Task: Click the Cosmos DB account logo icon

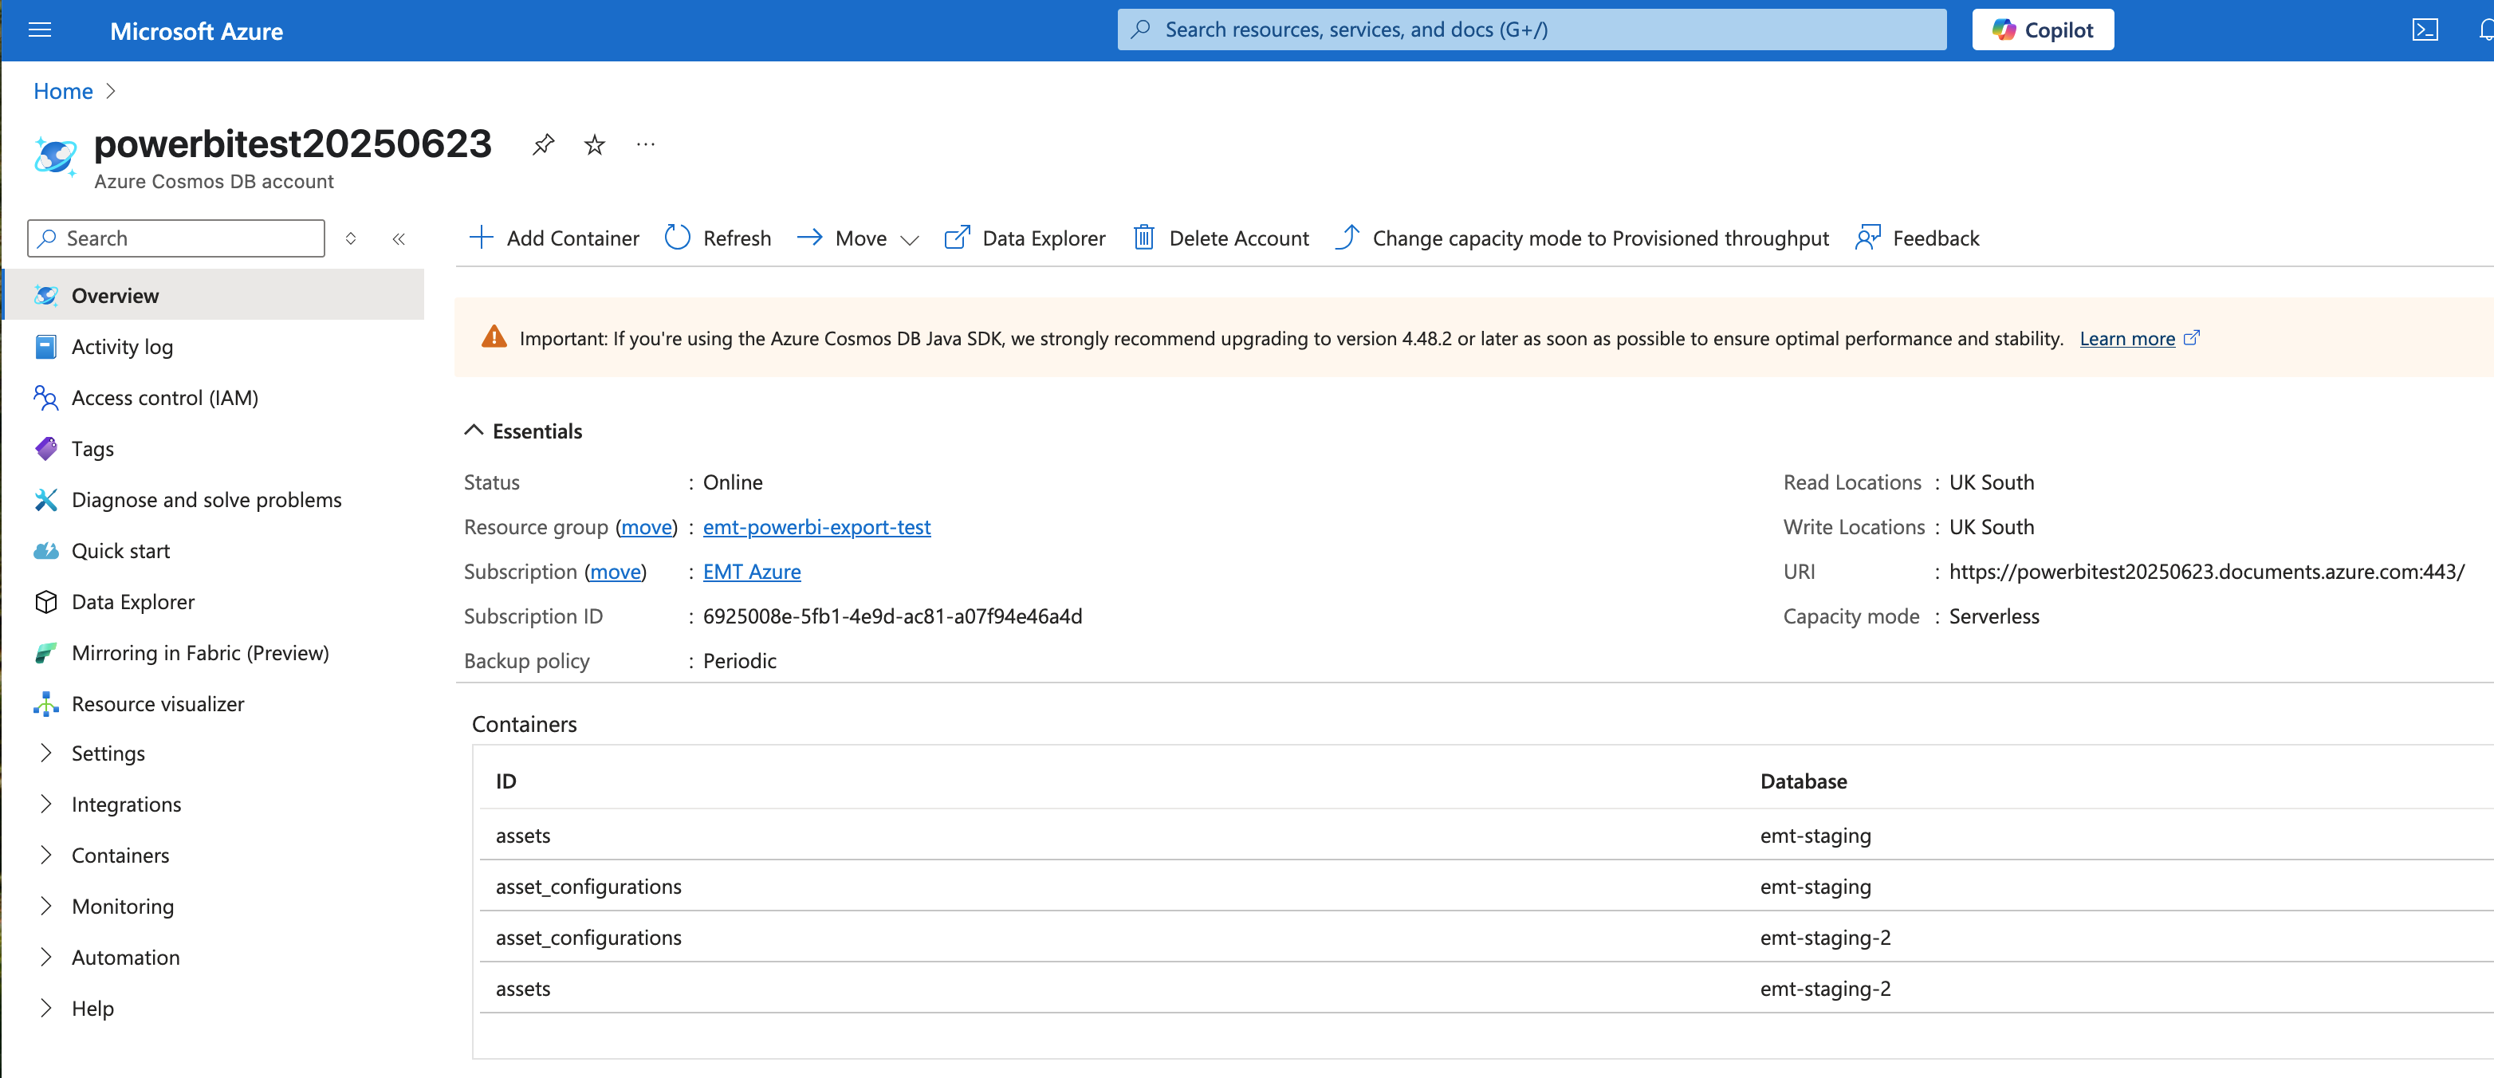Action: point(55,156)
